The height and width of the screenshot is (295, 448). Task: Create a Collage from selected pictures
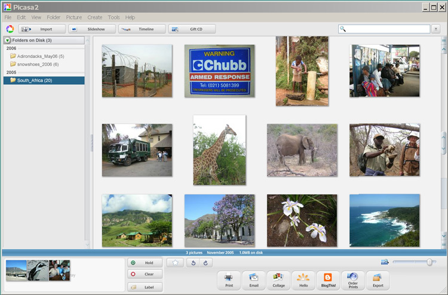coord(278,280)
